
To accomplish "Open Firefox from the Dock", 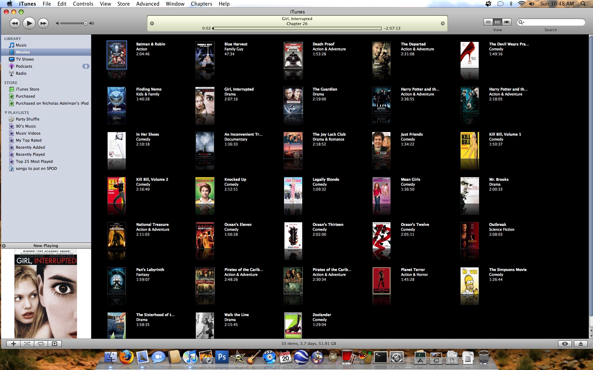I will coord(126,357).
